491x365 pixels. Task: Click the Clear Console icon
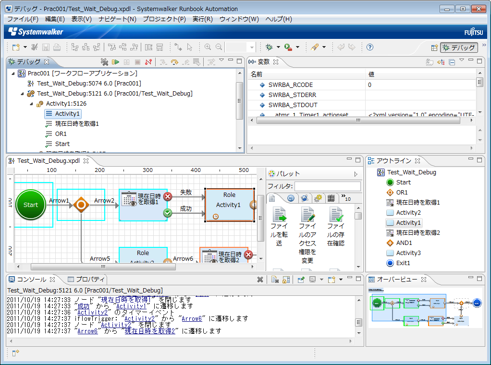pyautogui.click(x=275, y=280)
